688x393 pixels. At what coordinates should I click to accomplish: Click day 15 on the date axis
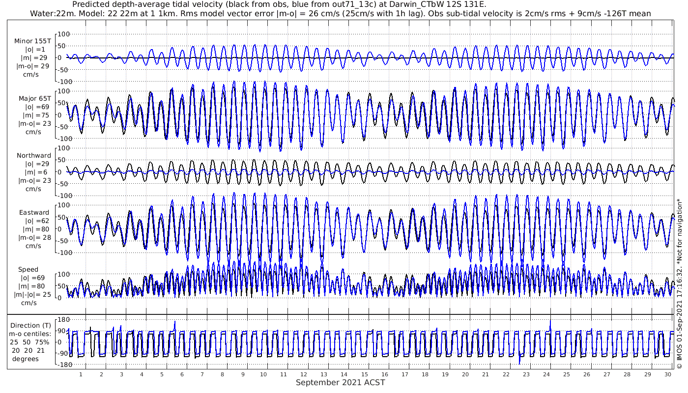[365, 374]
